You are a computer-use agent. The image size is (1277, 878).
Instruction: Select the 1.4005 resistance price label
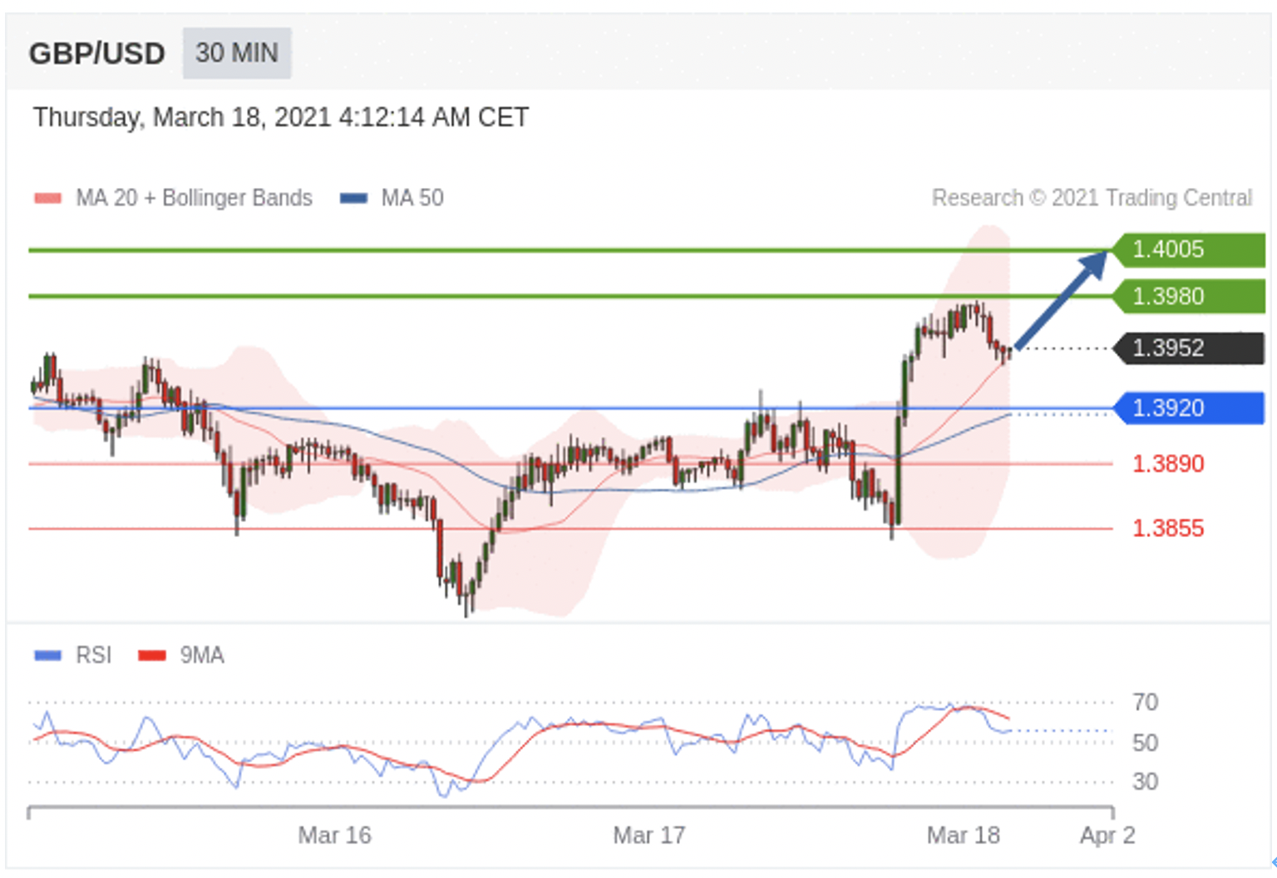pyautogui.click(x=1188, y=249)
